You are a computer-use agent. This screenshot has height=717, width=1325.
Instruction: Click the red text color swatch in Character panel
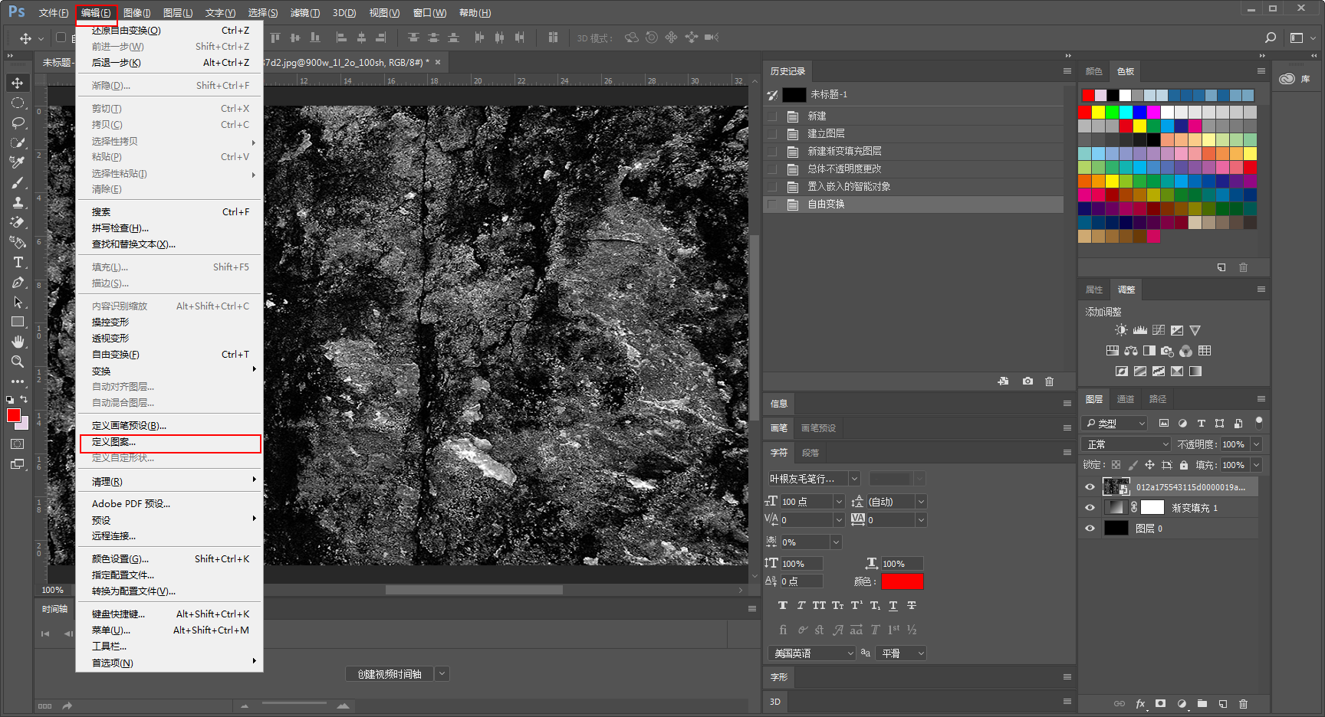[x=902, y=581]
